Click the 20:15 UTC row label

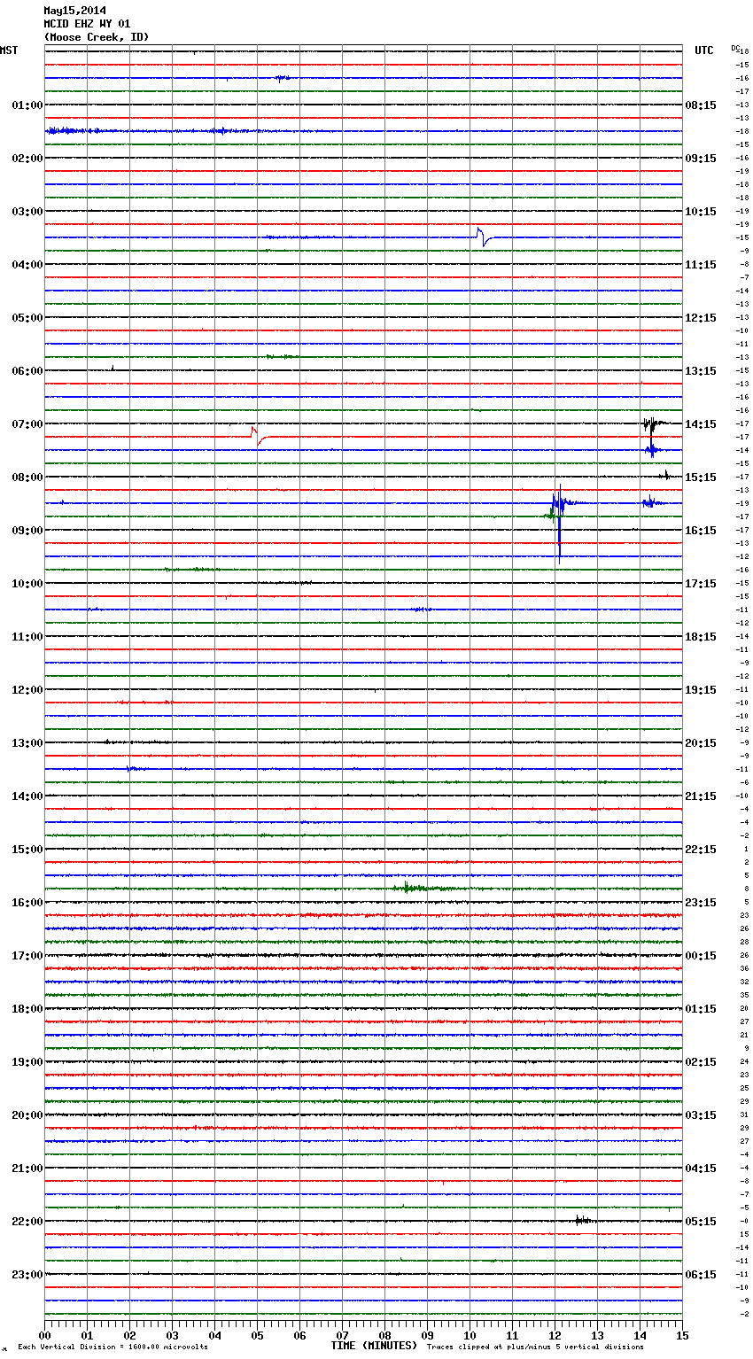(x=701, y=743)
